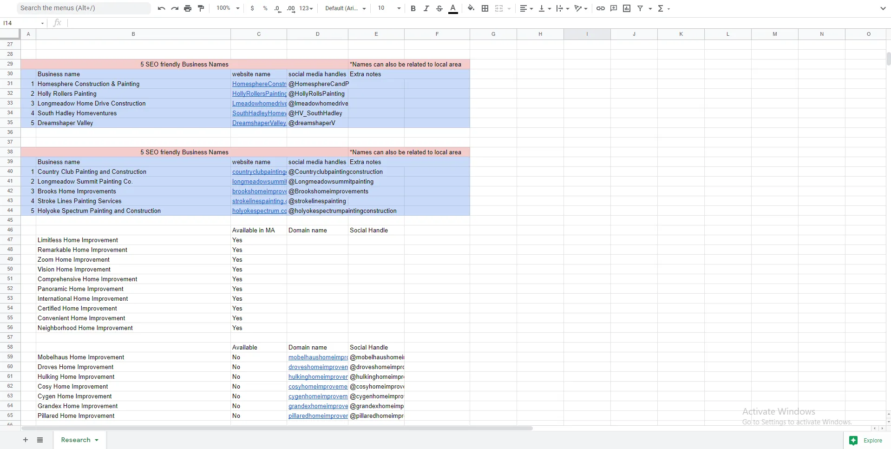Viewport: 891px width, 449px height.
Task: Open the Lmeadowhomedrive website link
Action: [x=259, y=104]
